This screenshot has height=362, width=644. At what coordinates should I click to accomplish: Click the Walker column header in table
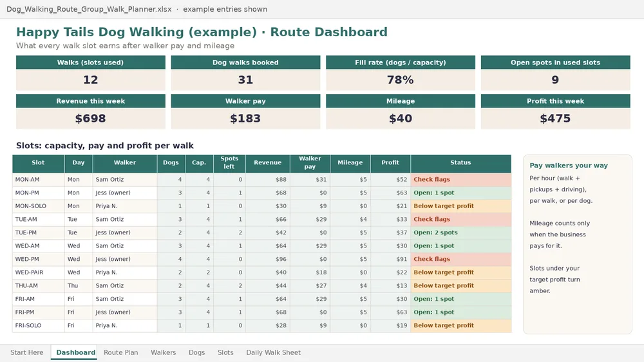(x=125, y=163)
